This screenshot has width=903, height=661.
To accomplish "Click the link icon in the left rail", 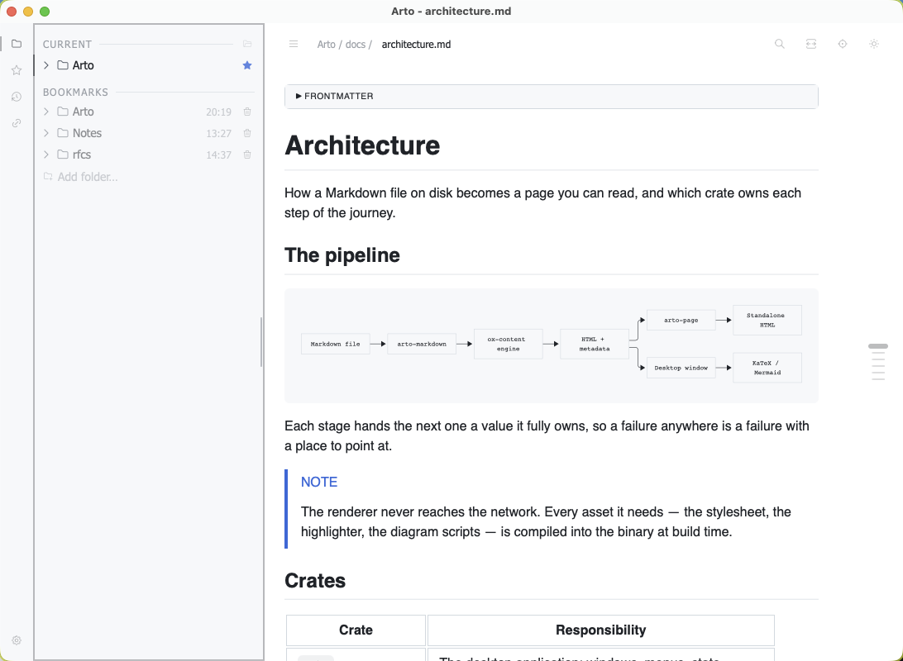I will 17,123.
